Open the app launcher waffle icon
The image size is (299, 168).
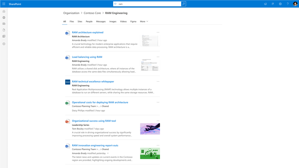(4, 4)
